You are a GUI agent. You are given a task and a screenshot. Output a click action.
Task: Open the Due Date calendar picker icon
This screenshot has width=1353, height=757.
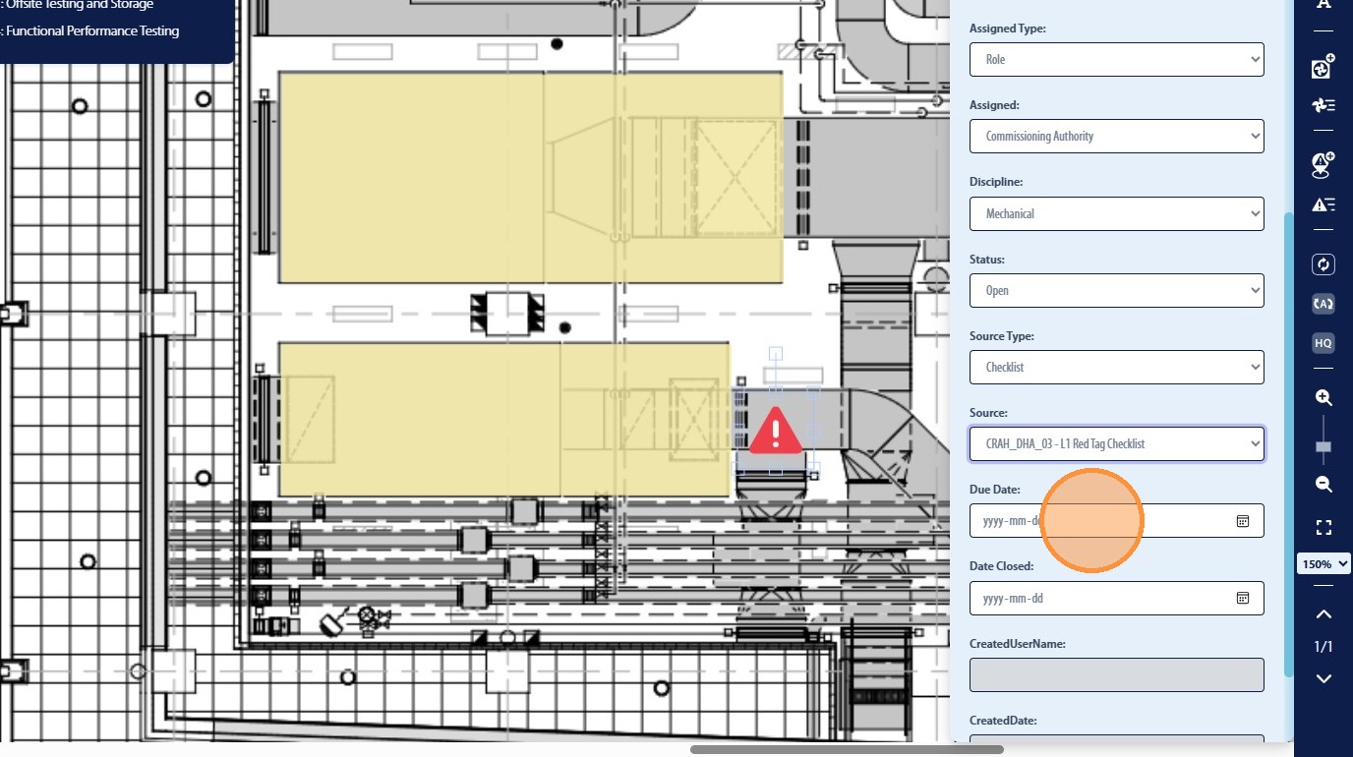pyautogui.click(x=1243, y=521)
